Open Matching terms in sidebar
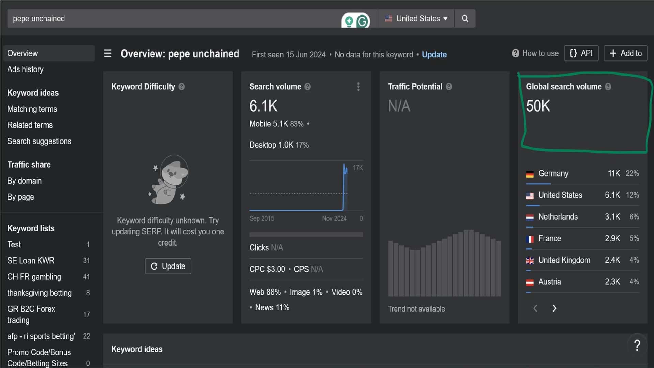 click(32, 109)
